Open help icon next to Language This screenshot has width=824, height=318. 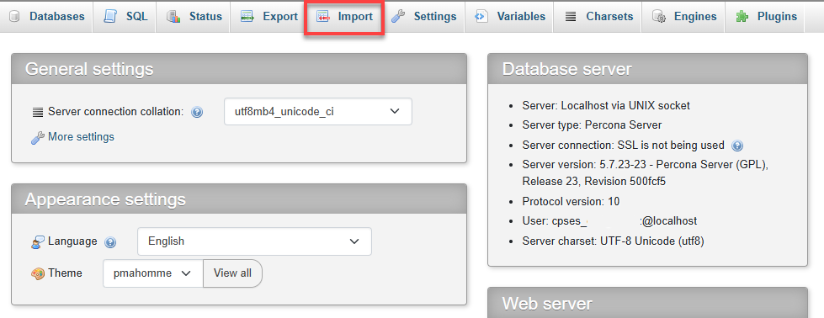[109, 242]
